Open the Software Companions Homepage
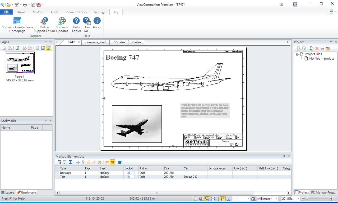The height and width of the screenshot is (203, 338). tap(17, 25)
